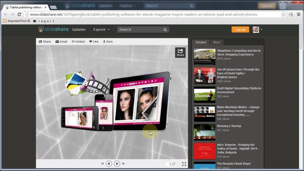The height and width of the screenshot is (171, 304).
Task: Switch to the Related tab
Action: (200, 42)
